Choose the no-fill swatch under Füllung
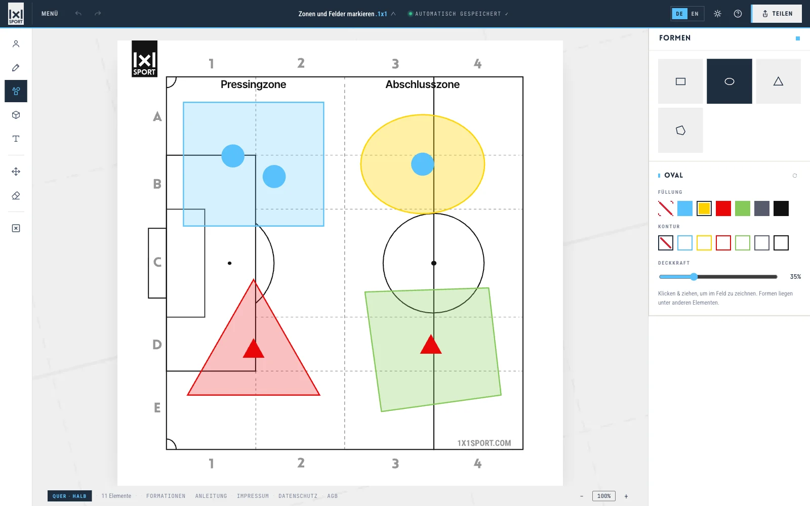The image size is (810, 506). tap(666, 208)
